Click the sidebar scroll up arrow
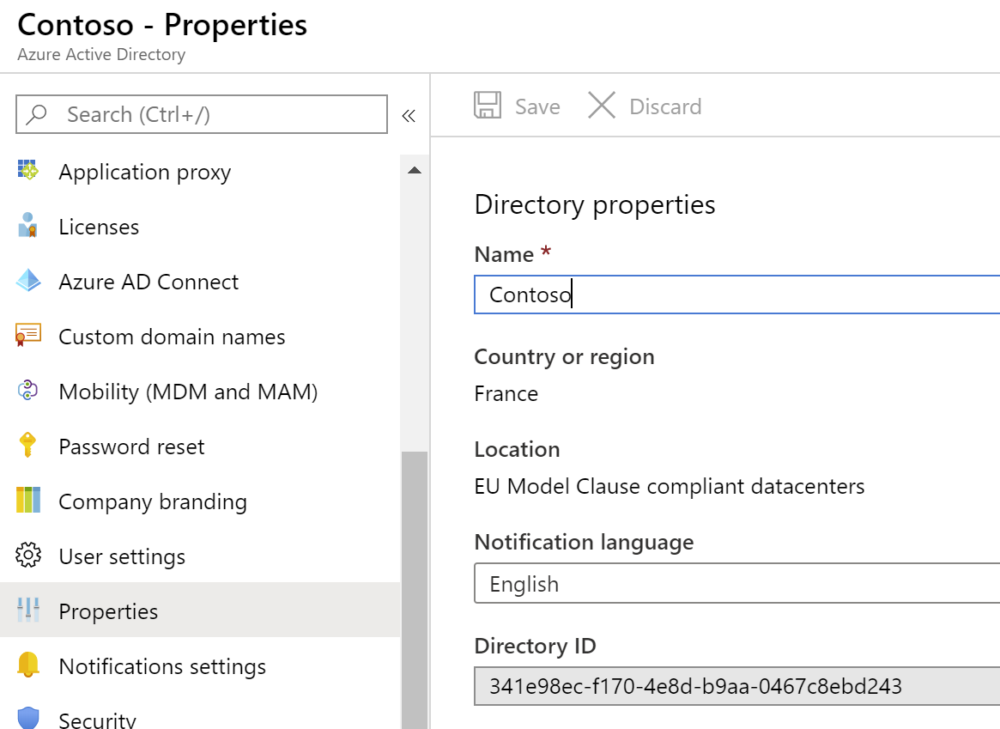This screenshot has width=1000, height=729. [415, 170]
